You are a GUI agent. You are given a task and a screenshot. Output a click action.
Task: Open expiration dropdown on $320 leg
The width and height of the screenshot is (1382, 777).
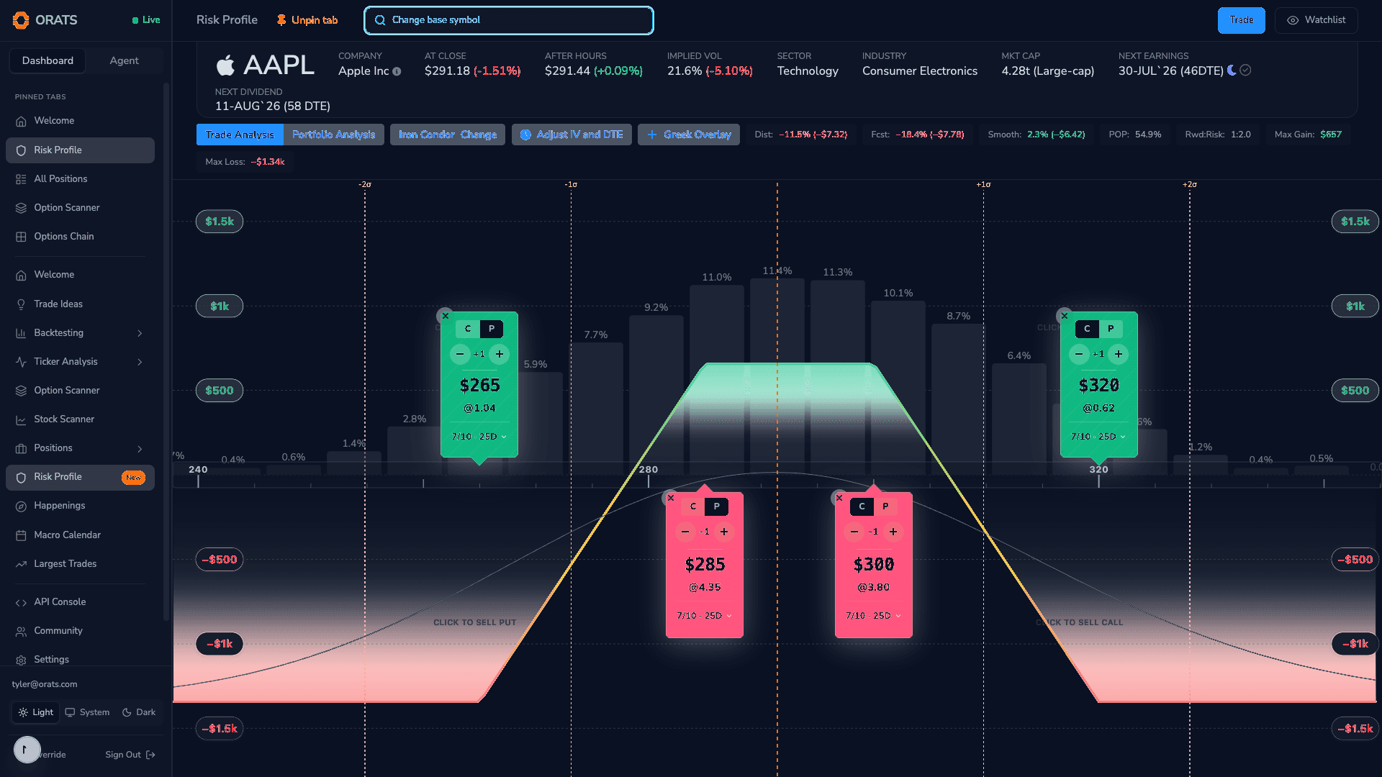pyautogui.click(x=1098, y=437)
